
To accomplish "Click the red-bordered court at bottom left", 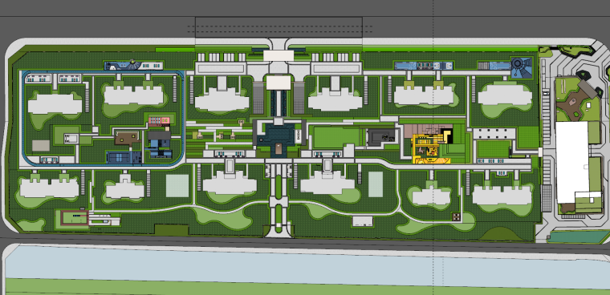I will 74,218.
